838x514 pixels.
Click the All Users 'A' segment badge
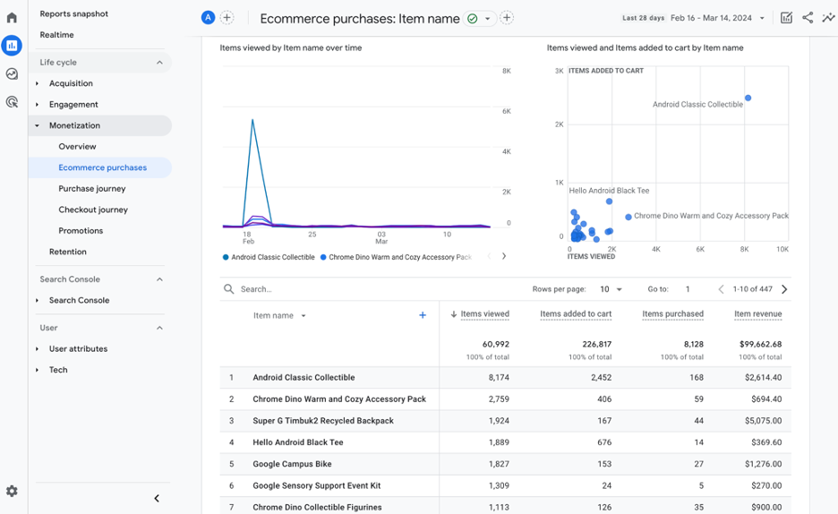tap(208, 18)
